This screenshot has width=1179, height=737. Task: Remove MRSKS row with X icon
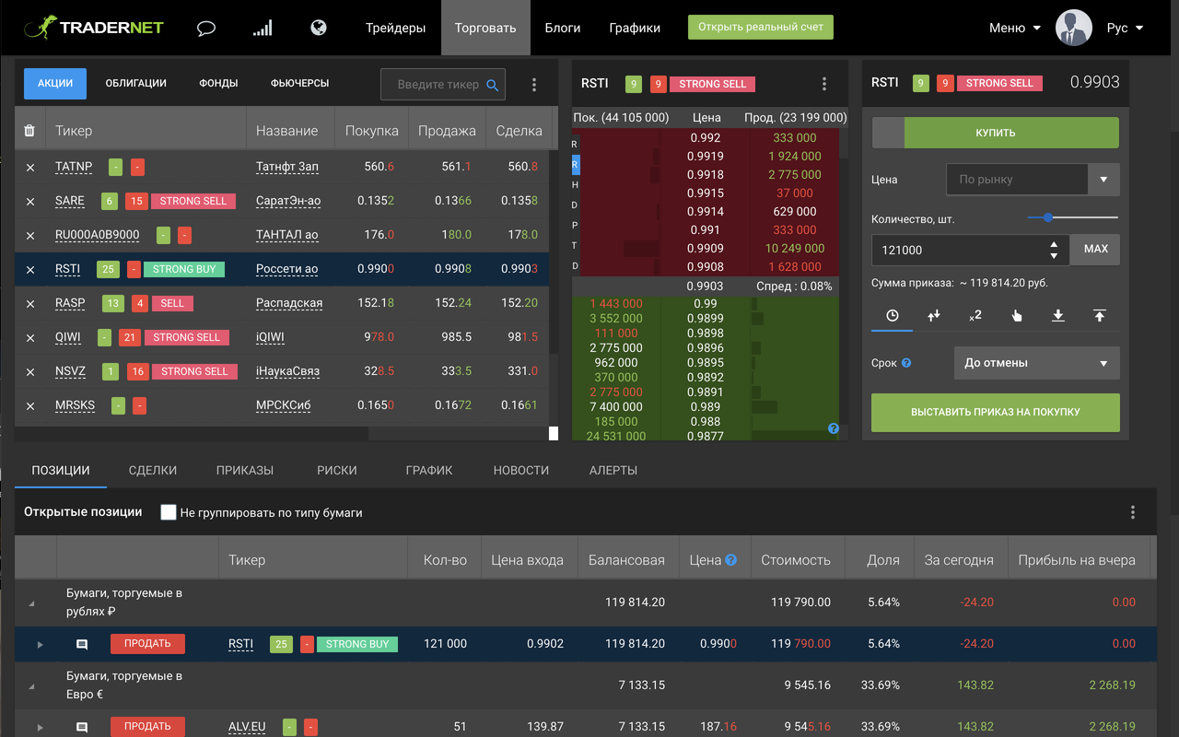pyautogui.click(x=30, y=406)
